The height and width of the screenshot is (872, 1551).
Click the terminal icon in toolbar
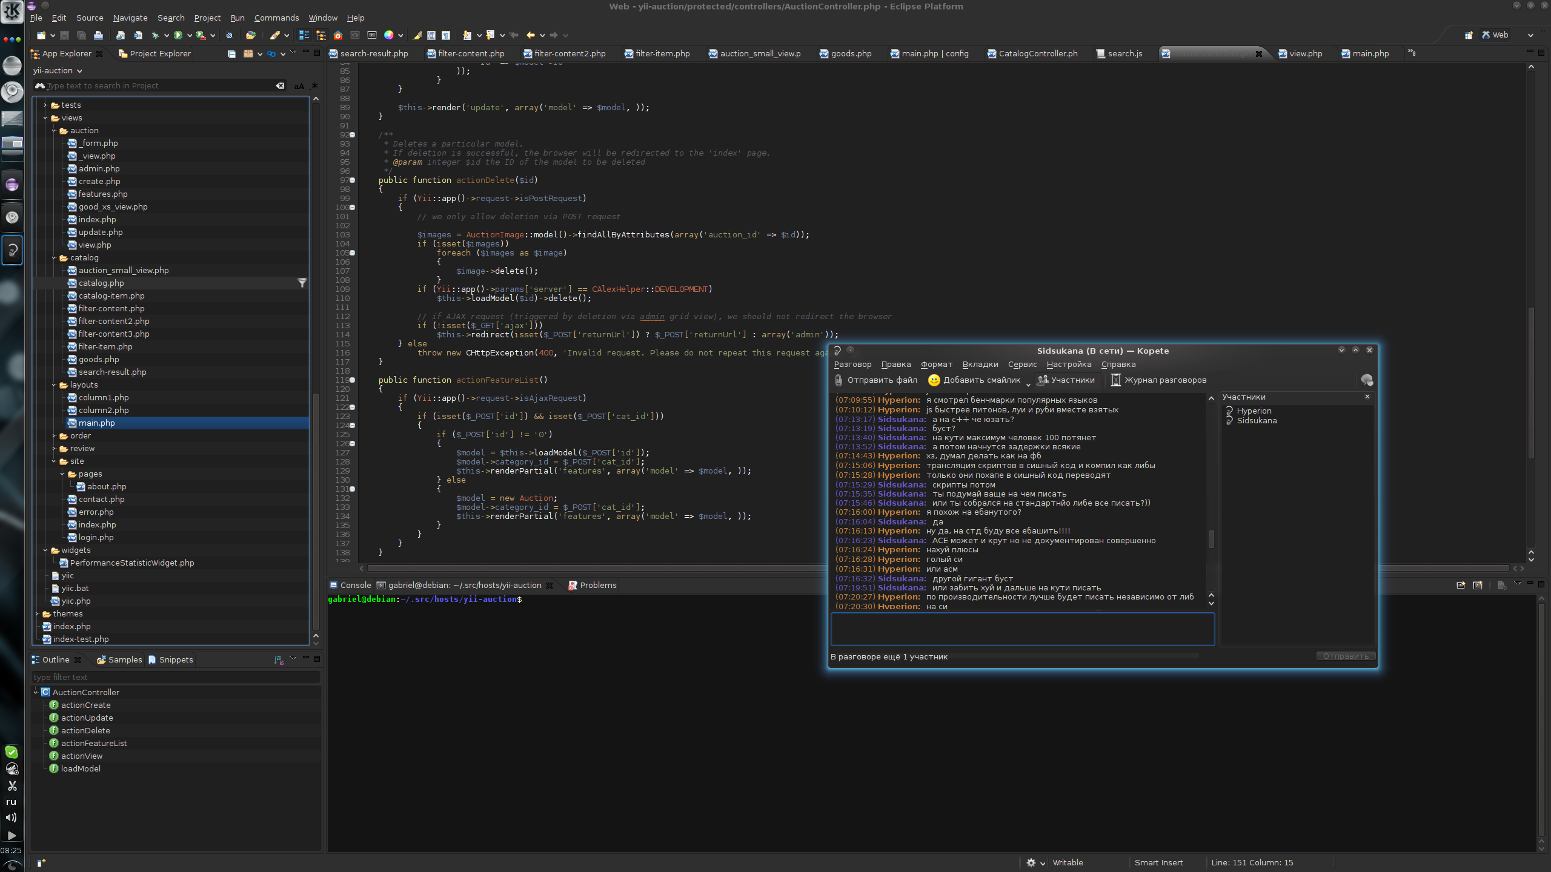372,35
